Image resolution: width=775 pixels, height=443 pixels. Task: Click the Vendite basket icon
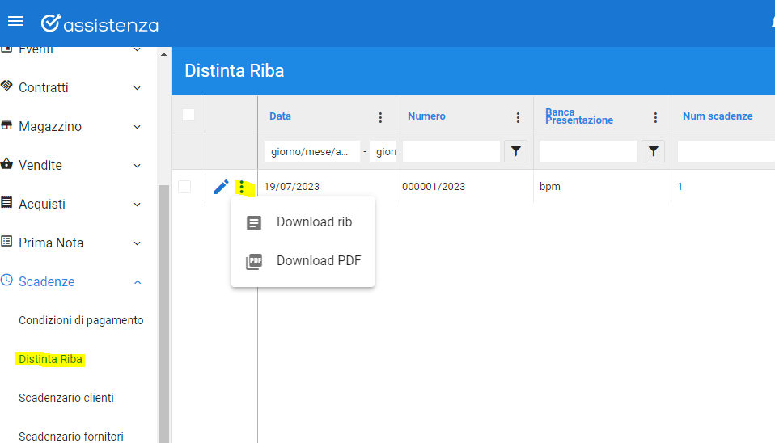point(6,163)
